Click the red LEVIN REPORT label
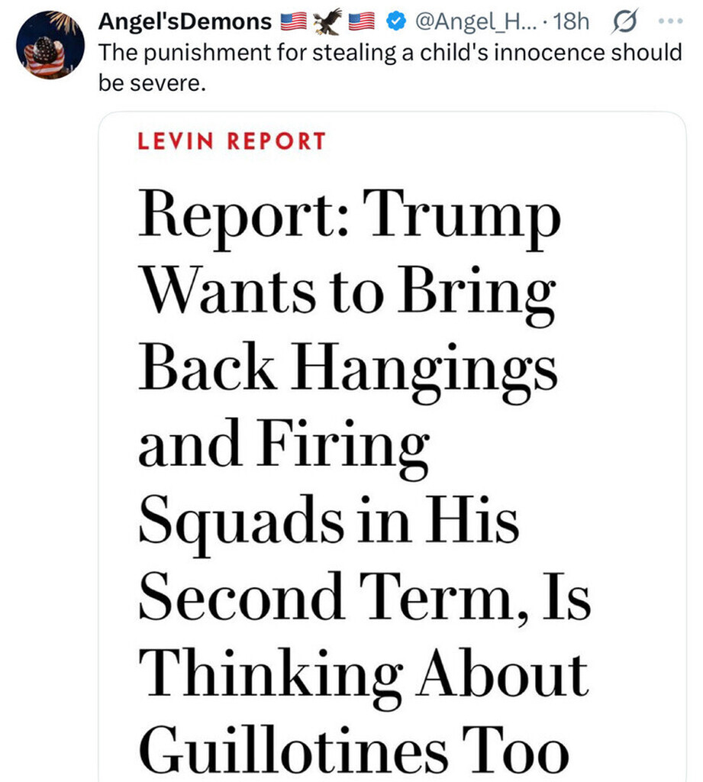The image size is (703, 782). click(x=232, y=141)
